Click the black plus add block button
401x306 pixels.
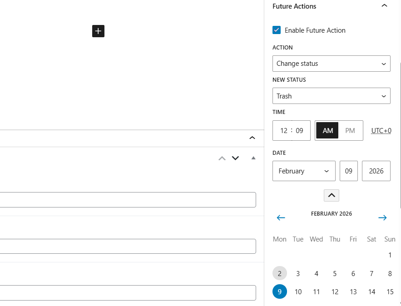coord(98,31)
